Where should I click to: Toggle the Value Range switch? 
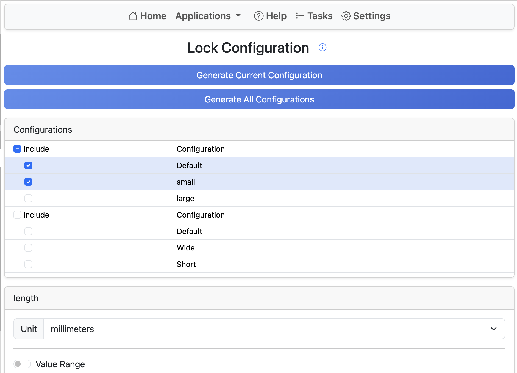(22, 364)
